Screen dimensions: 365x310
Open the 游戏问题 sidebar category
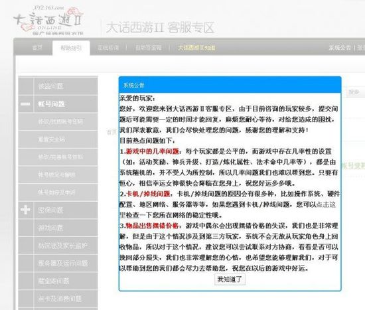58,228
